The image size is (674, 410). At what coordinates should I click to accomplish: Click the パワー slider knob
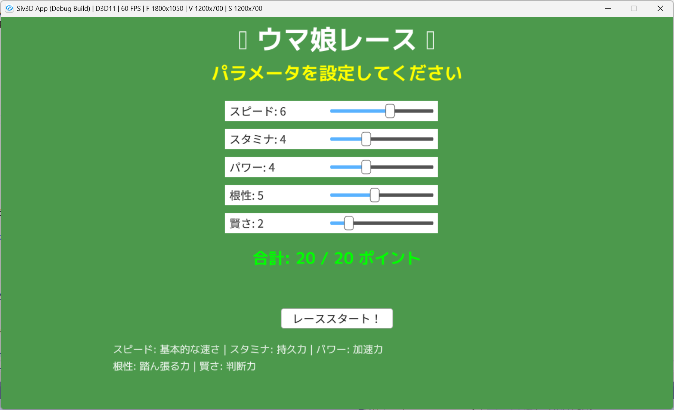366,167
